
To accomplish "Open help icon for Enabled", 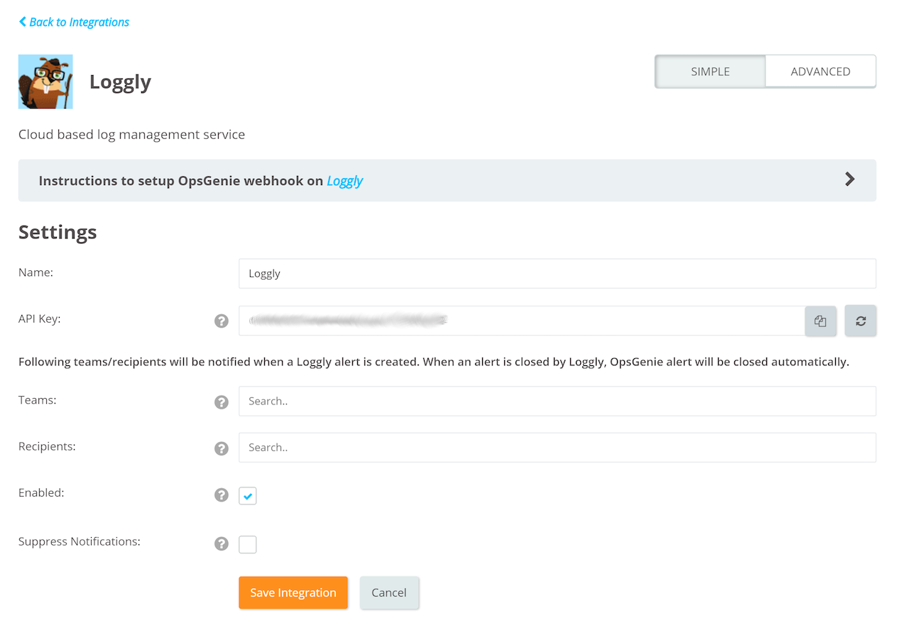I will point(222,494).
